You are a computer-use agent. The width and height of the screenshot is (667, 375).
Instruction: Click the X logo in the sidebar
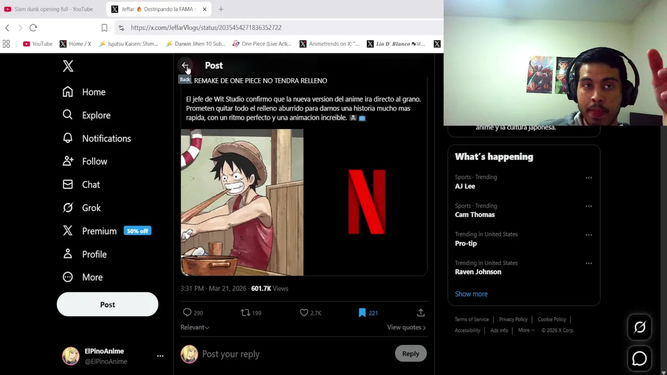(x=68, y=66)
